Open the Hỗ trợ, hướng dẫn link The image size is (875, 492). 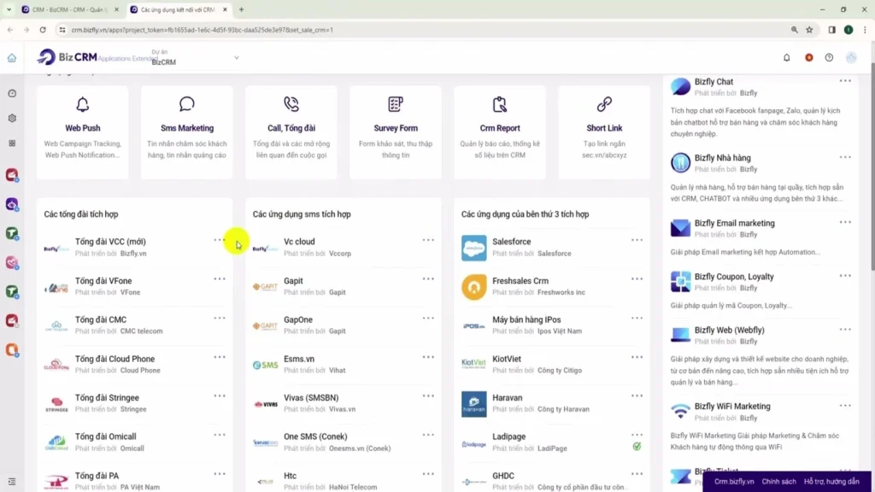point(831,482)
